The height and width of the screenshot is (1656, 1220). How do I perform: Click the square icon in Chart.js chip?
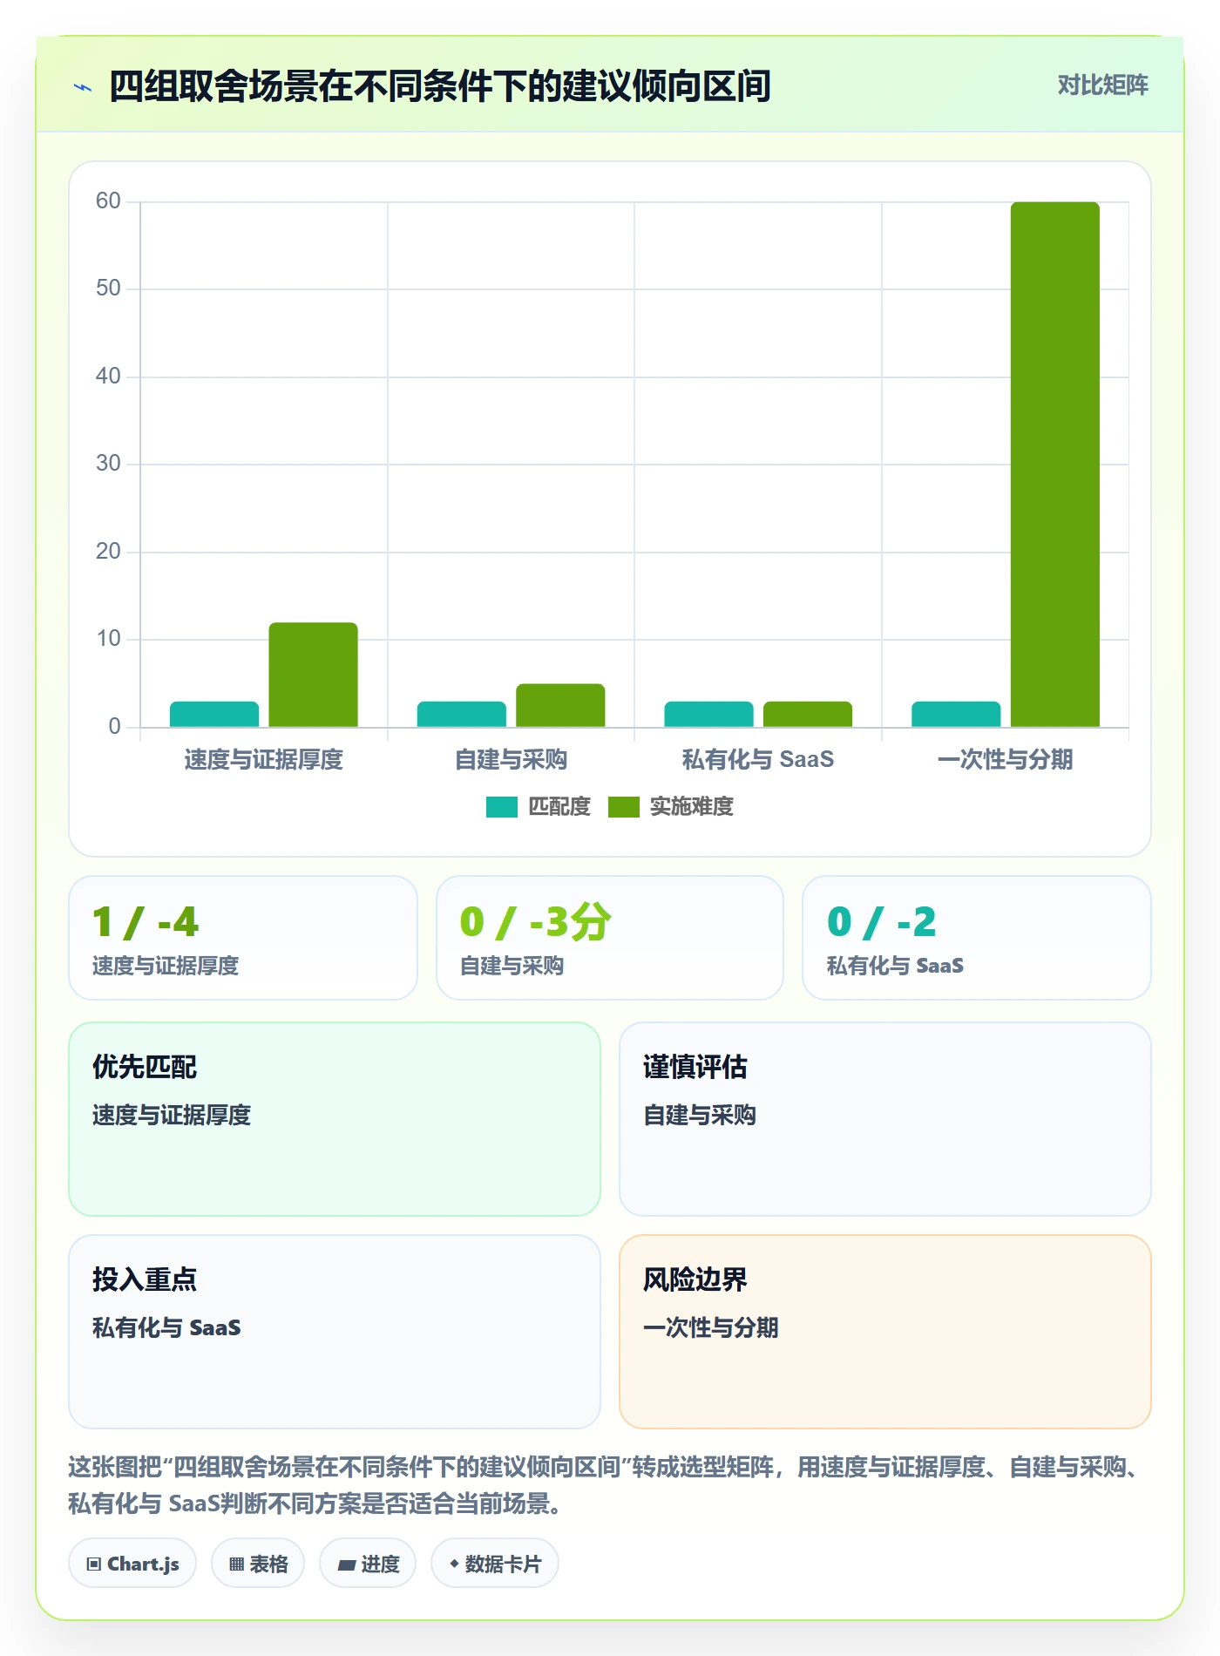pyautogui.click(x=94, y=1564)
